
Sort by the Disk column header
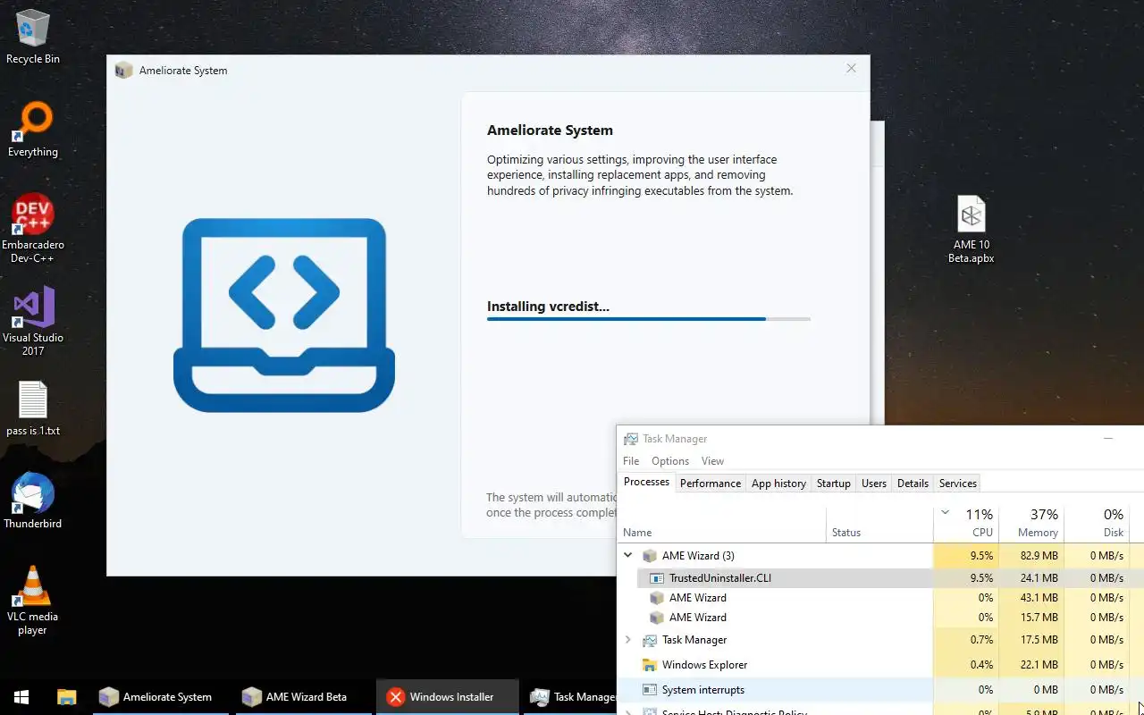[1097, 524]
